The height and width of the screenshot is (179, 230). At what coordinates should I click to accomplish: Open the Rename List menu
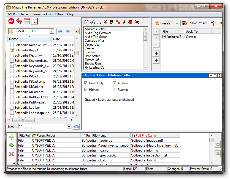point(42,14)
